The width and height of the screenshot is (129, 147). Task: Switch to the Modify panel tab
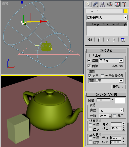point(95,4)
